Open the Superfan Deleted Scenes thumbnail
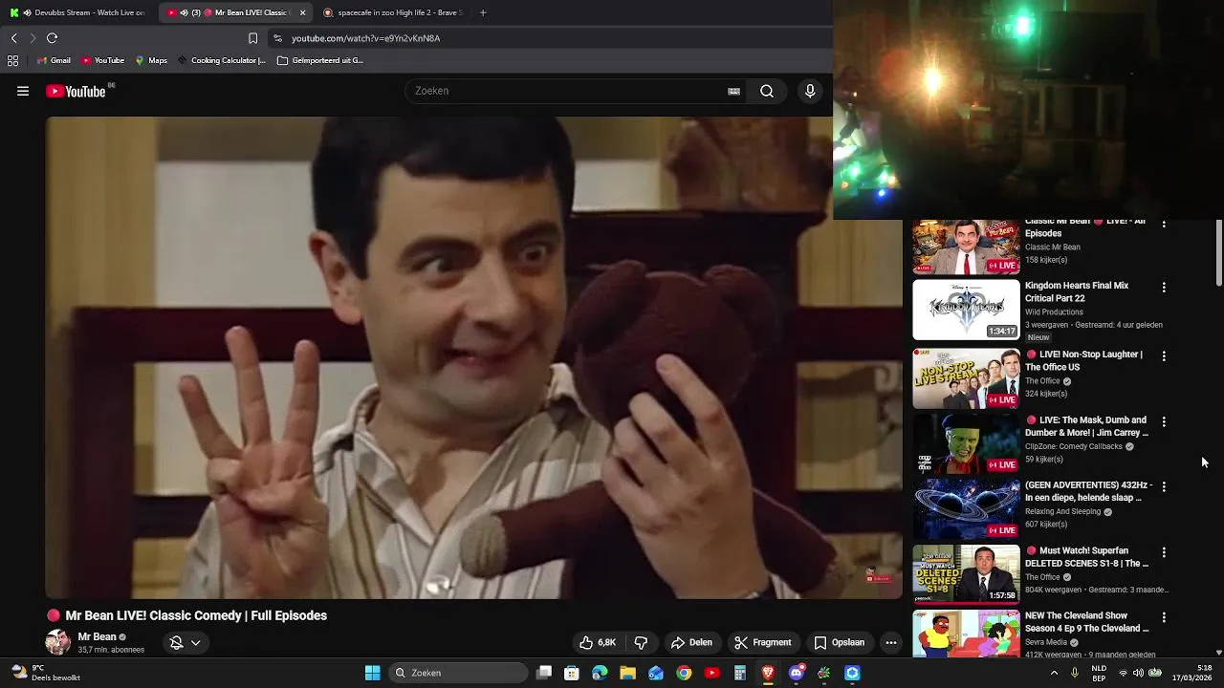Viewport: 1224px width, 688px height. click(x=966, y=575)
